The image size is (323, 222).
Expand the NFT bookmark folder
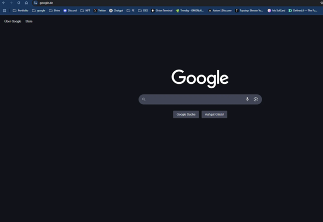coord(85,10)
